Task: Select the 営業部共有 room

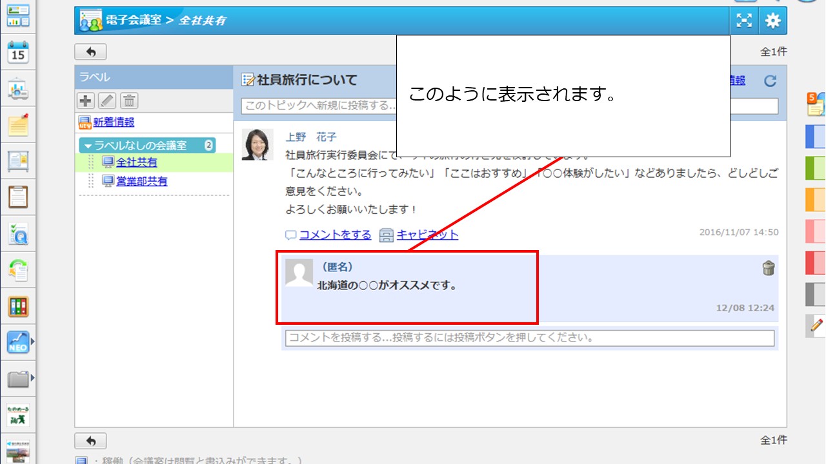Action: [x=141, y=182]
